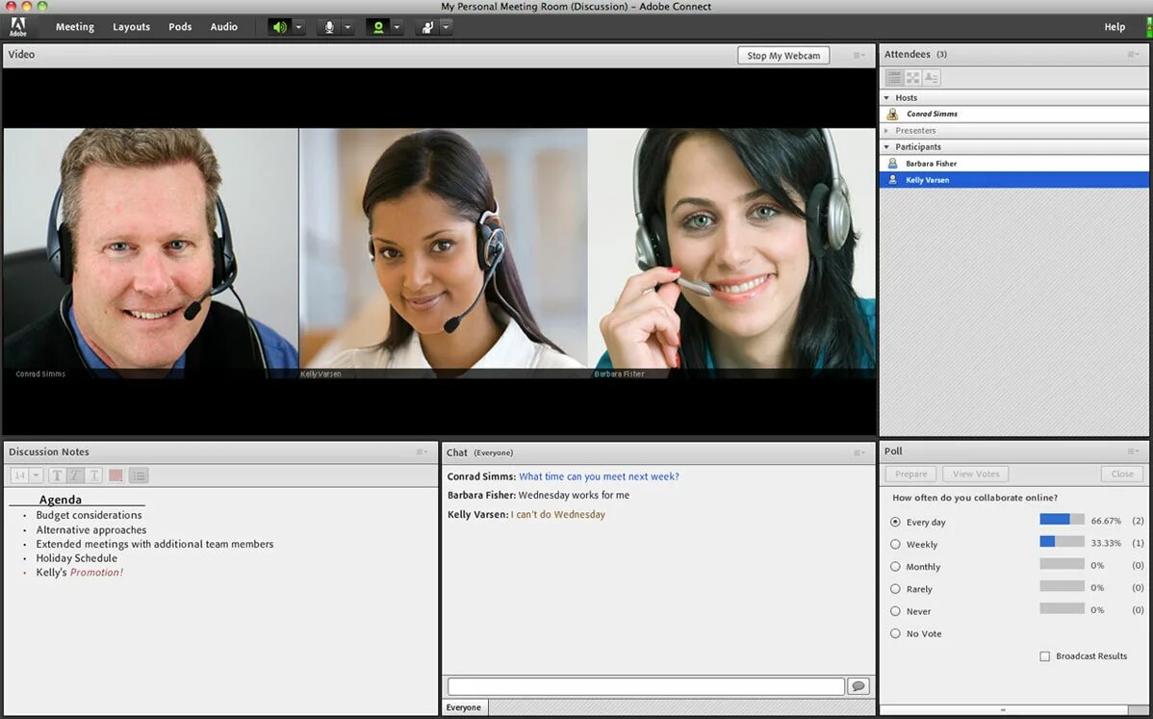
Task: Open the Layouts menu
Action: click(131, 26)
